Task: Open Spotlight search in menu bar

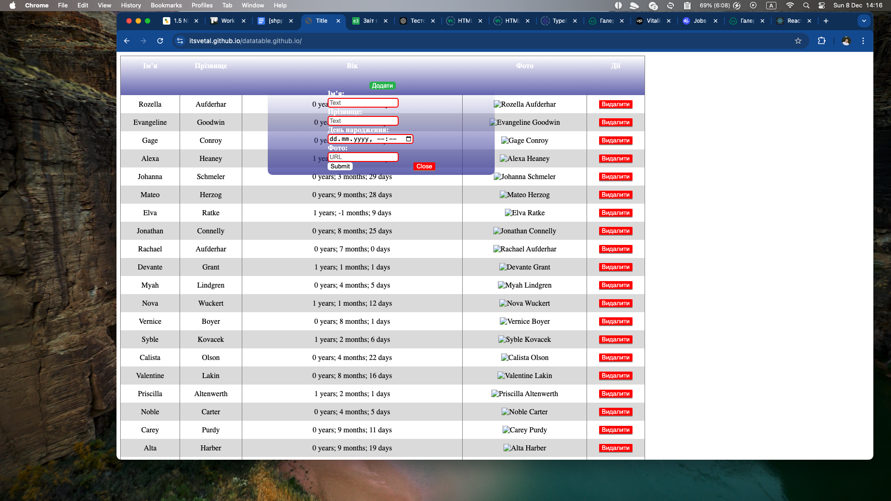Action: pyautogui.click(x=807, y=5)
